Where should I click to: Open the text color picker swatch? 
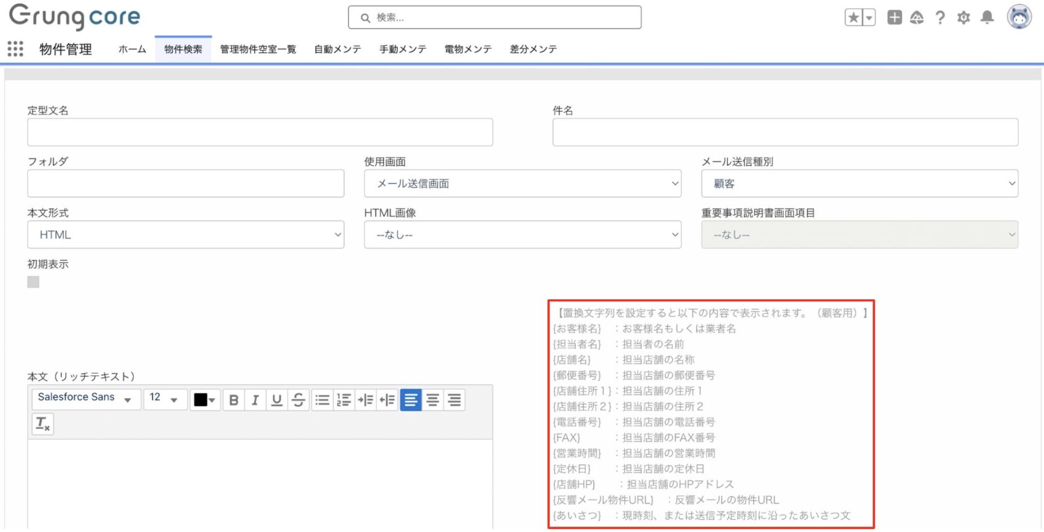(204, 400)
